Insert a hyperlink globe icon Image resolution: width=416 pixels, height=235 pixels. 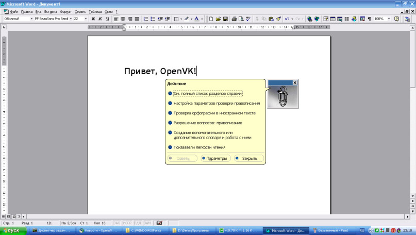point(309,19)
